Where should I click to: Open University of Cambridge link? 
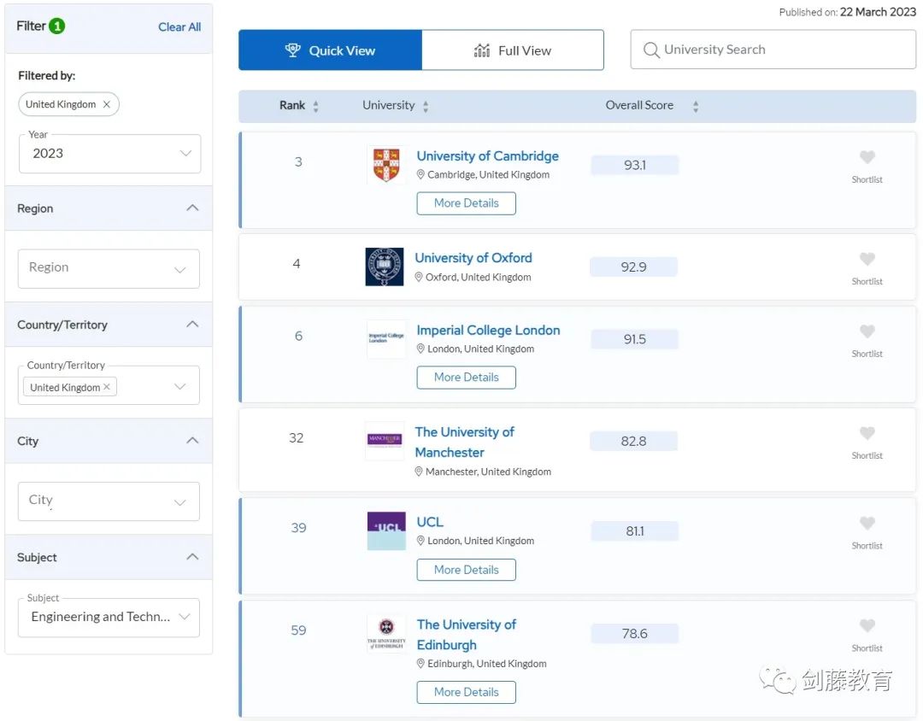(x=487, y=156)
